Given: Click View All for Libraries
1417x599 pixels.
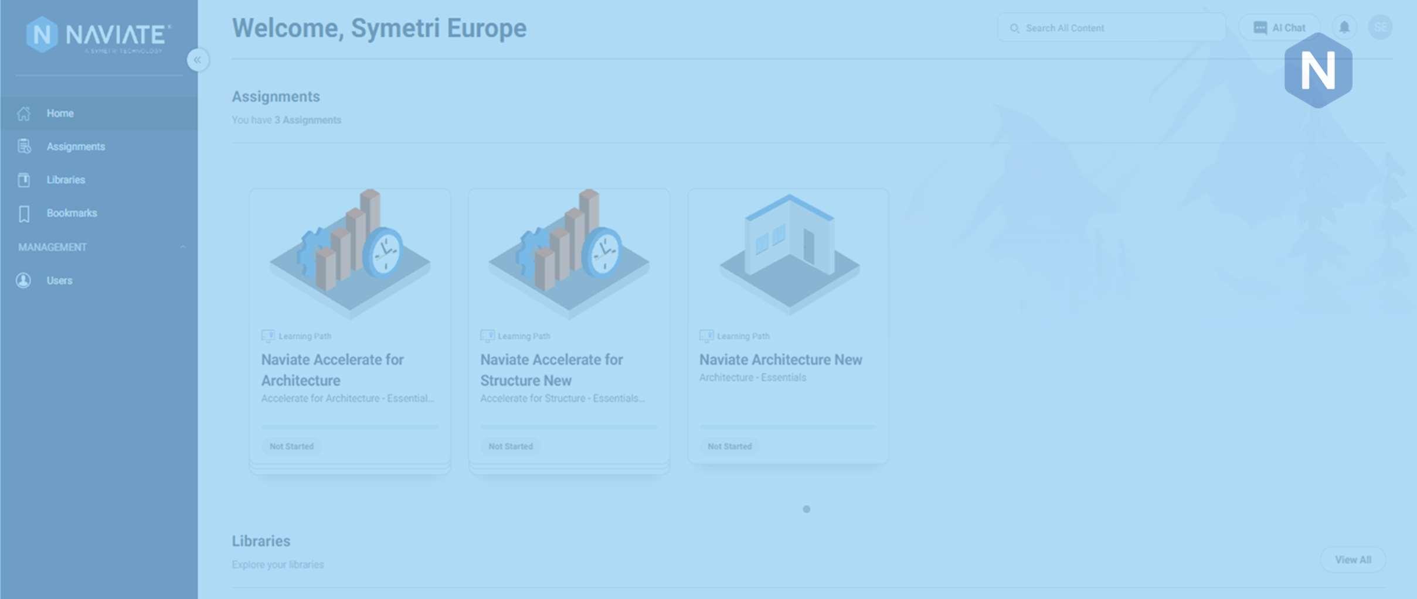Looking at the screenshot, I should click(1353, 560).
